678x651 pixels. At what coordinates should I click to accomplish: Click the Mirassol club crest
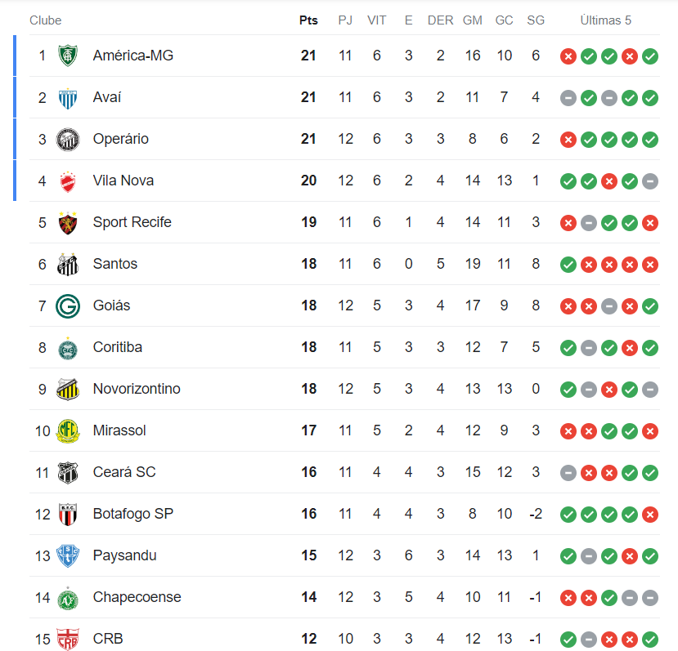click(x=68, y=430)
